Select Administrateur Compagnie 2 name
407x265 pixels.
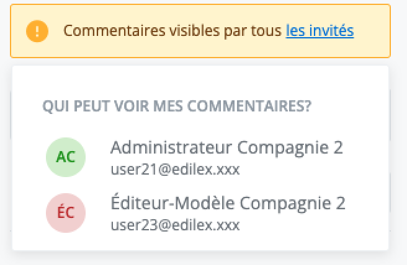(226, 148)
